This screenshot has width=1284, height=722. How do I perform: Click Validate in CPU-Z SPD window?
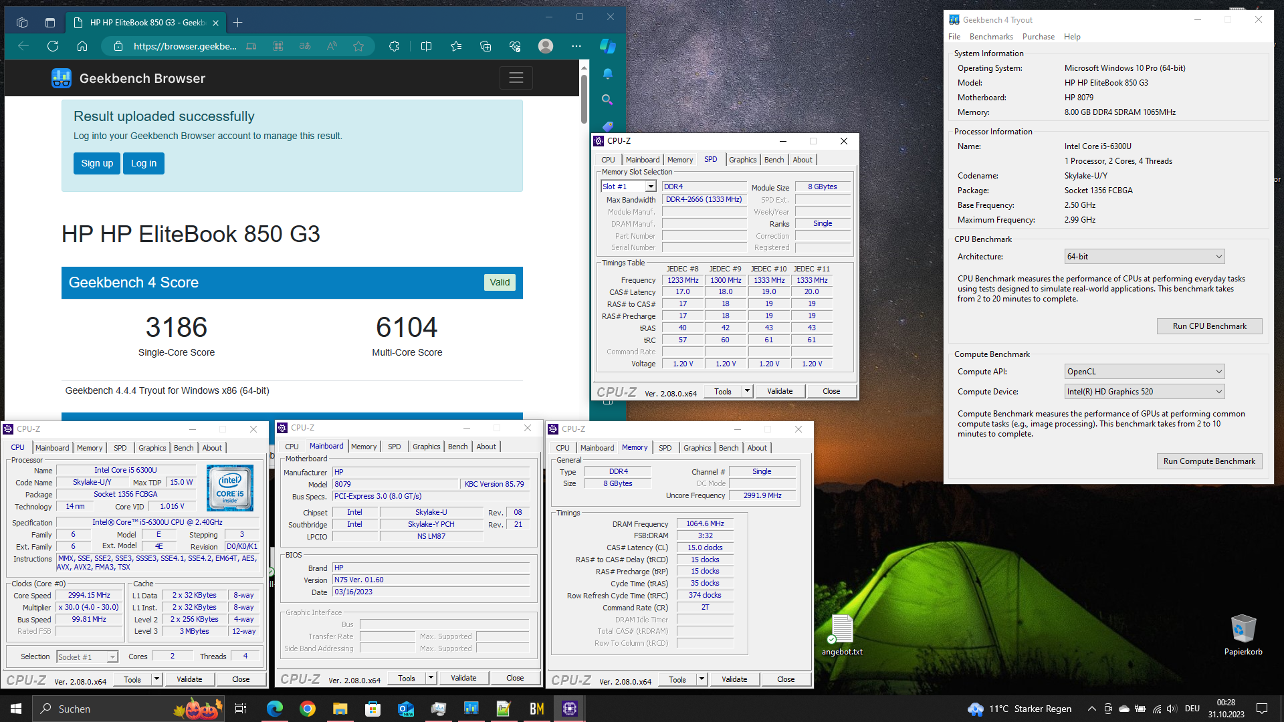pos(780,391)
